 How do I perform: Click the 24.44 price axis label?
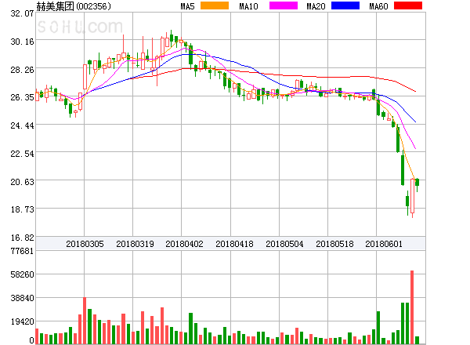tap(22, 125)
